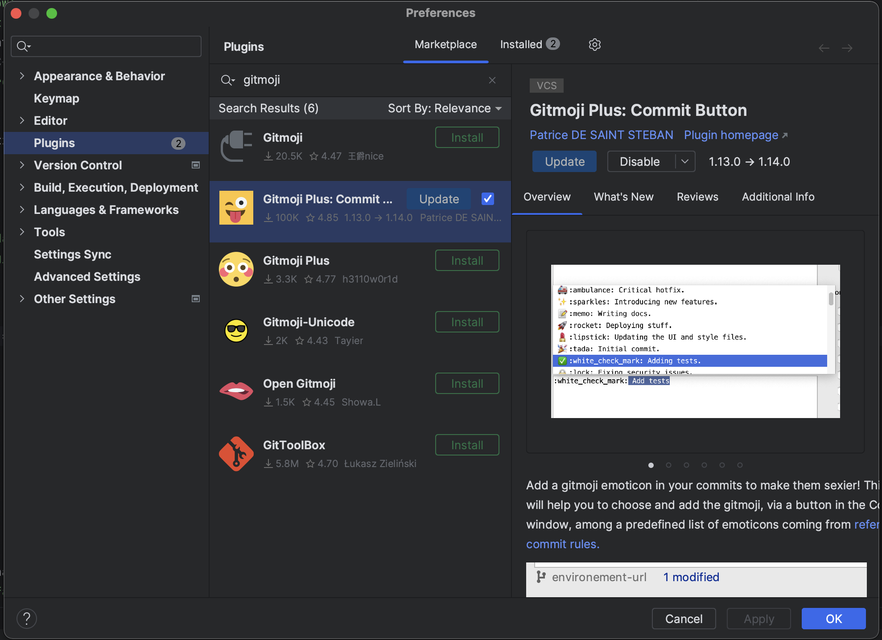This screenshot has height=640, width=882.
Task: Select the last screenshot carousel dot
Action: click(x=740, y=465)
